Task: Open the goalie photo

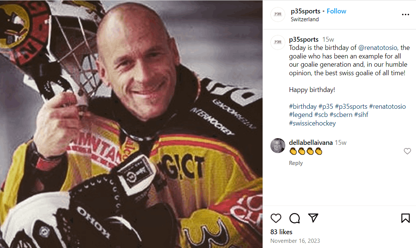Action: click(x=131, y=124)
